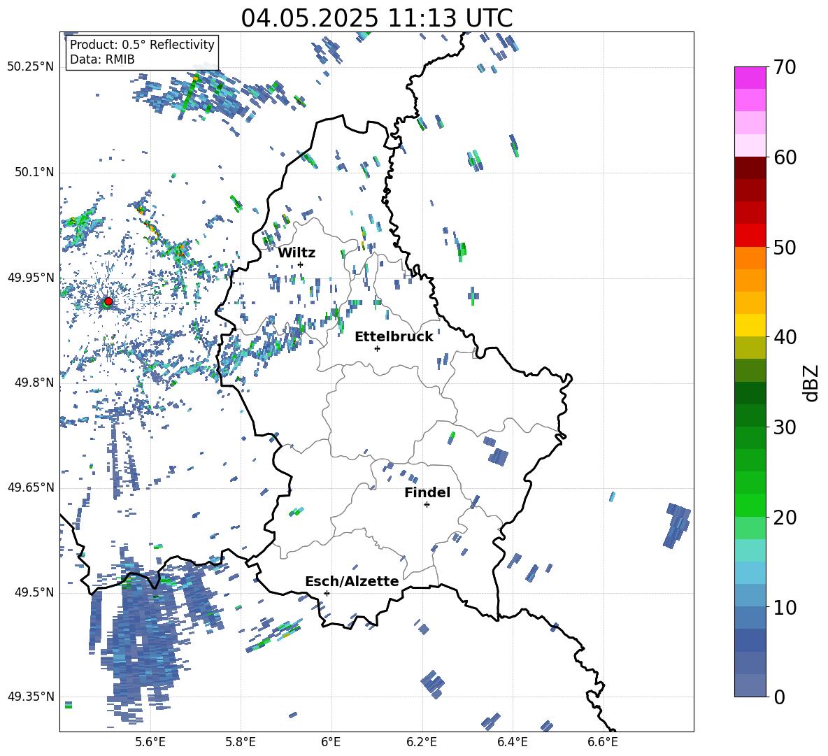Click the 49.65°N latitude label

click(31, 487)
